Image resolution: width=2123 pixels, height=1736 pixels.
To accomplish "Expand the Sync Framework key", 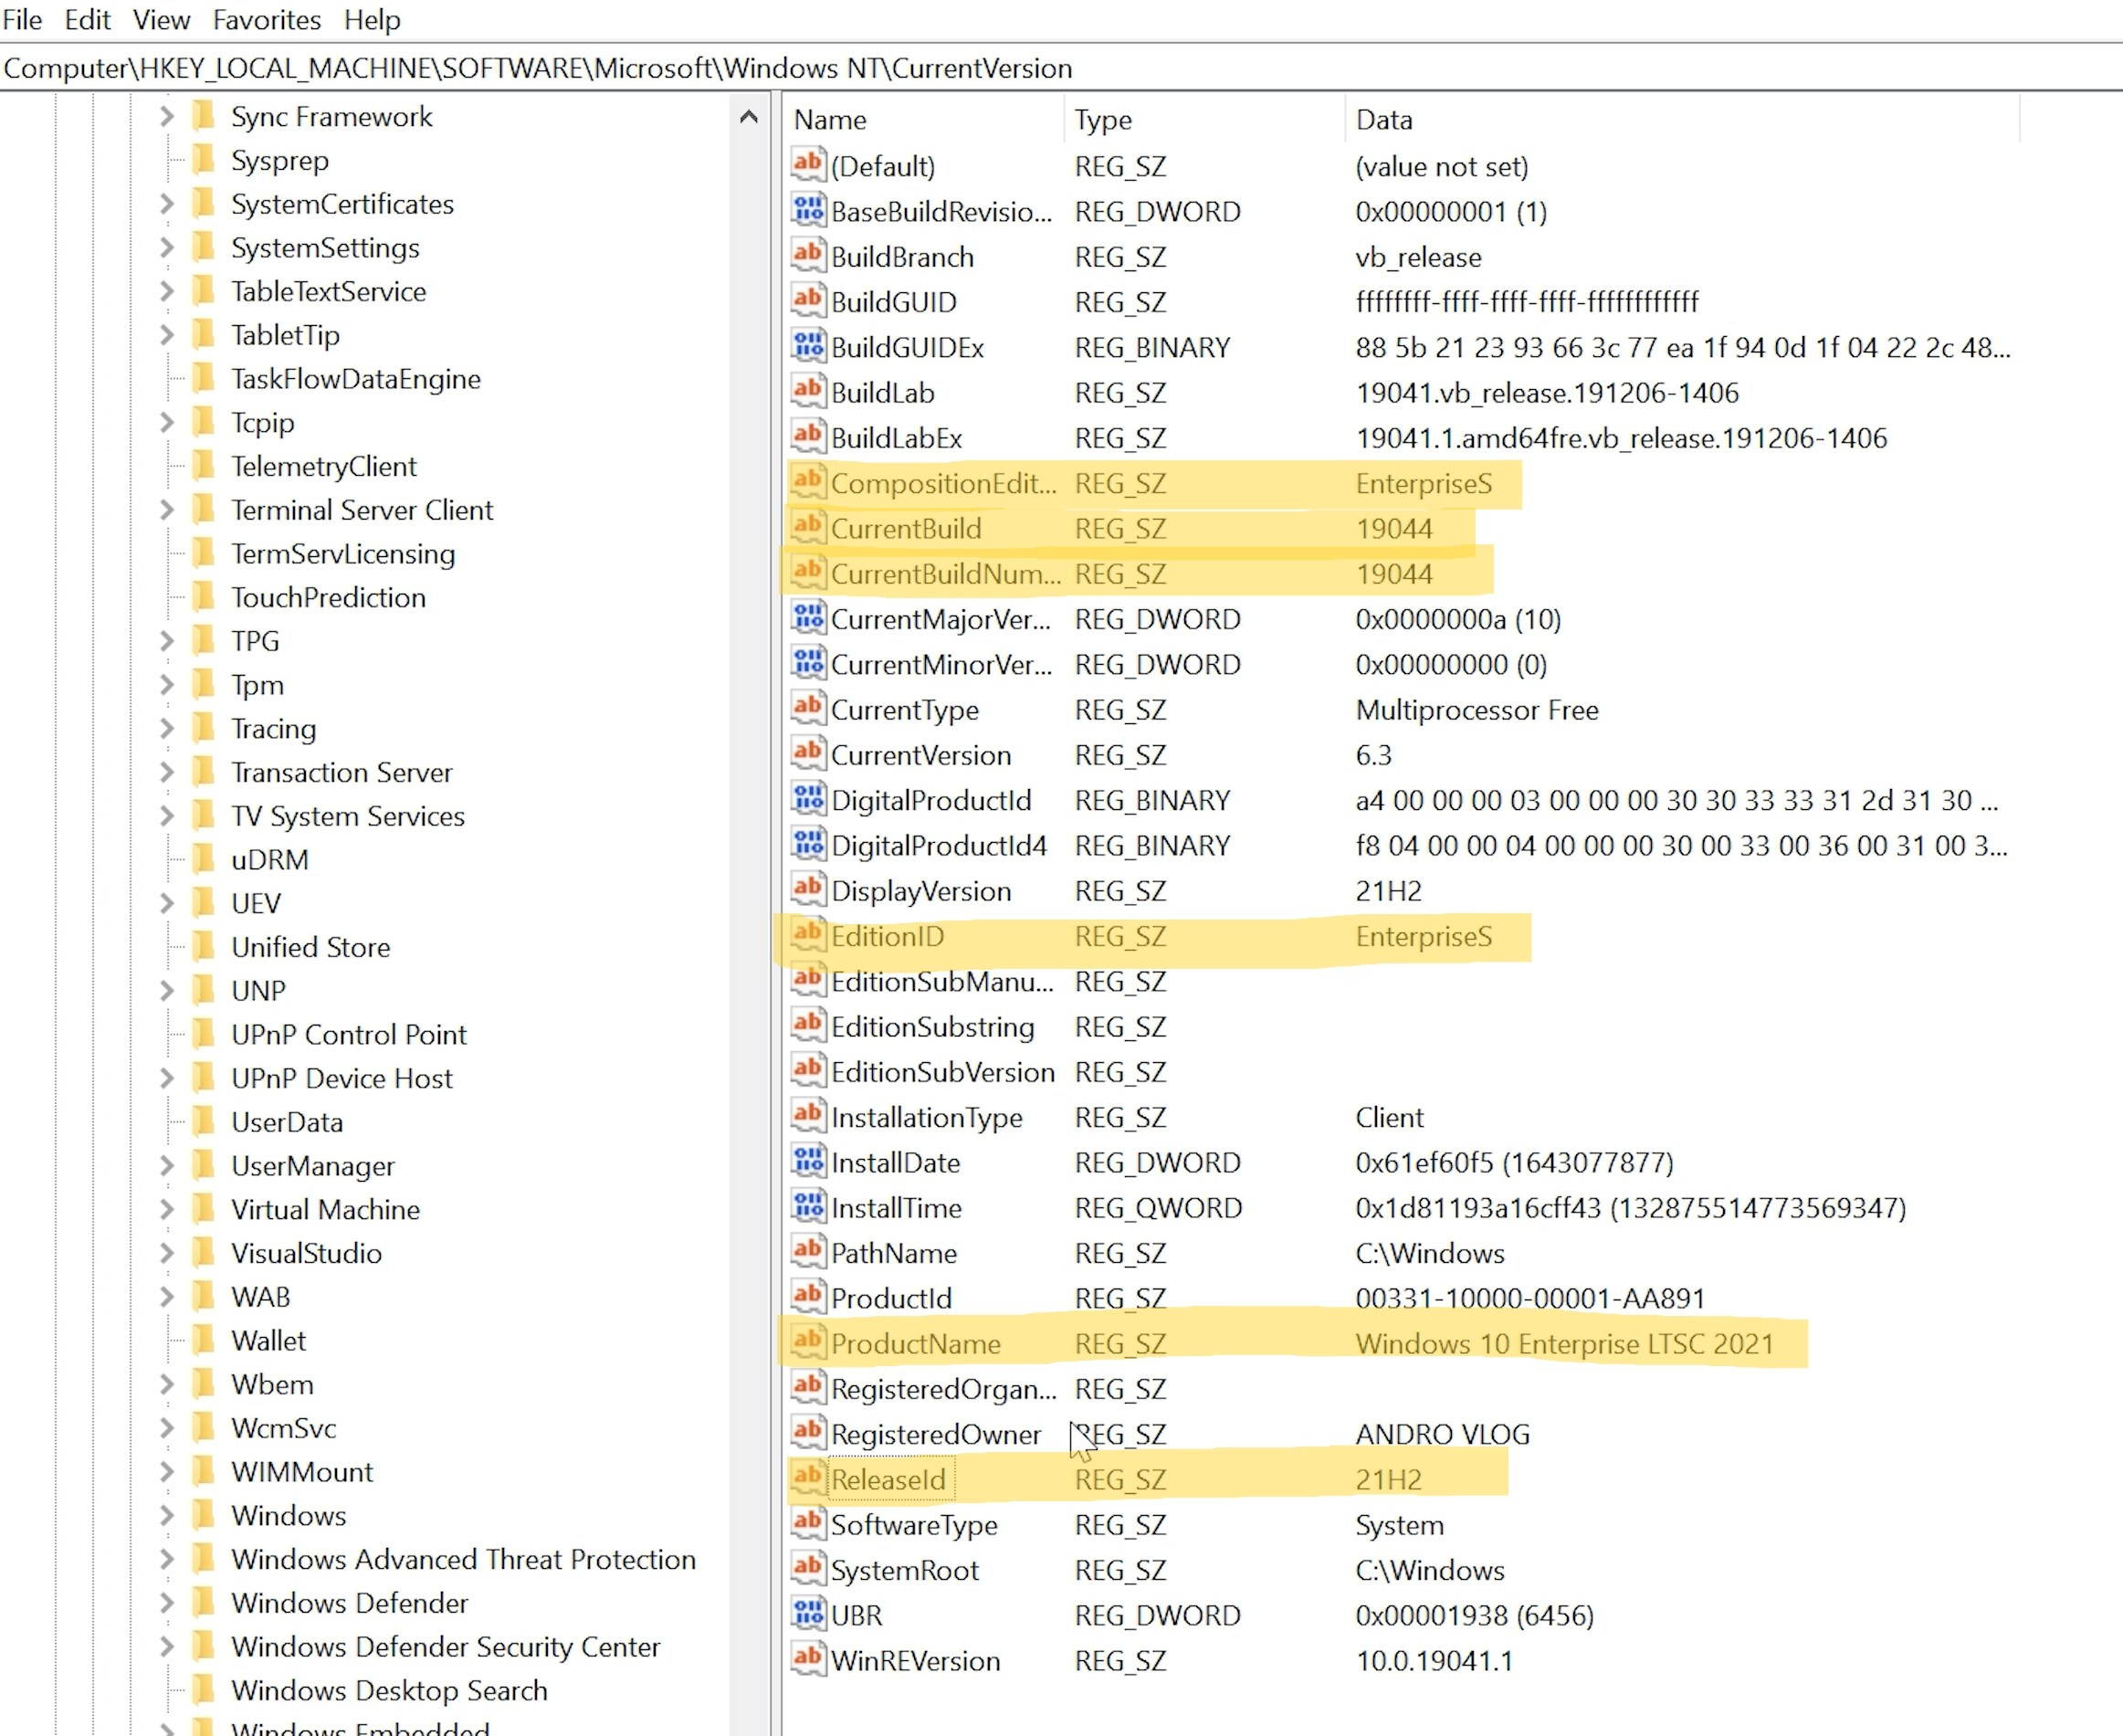I will pos(167,116).
